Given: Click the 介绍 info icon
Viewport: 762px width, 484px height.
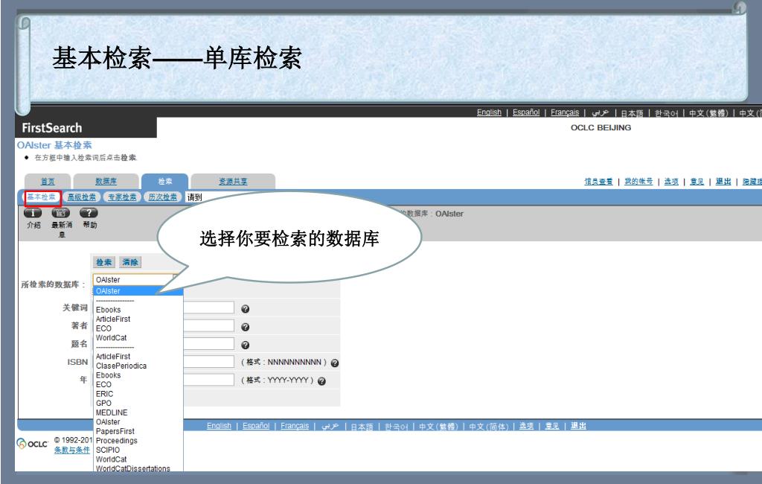Looking at the screenshot, I should (x=33, y=212).
